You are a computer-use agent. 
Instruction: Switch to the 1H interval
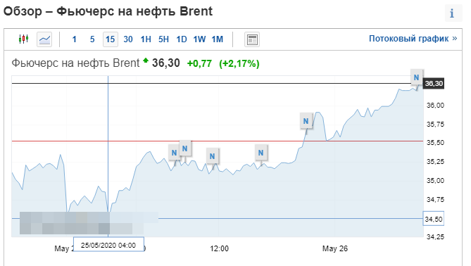146,39
